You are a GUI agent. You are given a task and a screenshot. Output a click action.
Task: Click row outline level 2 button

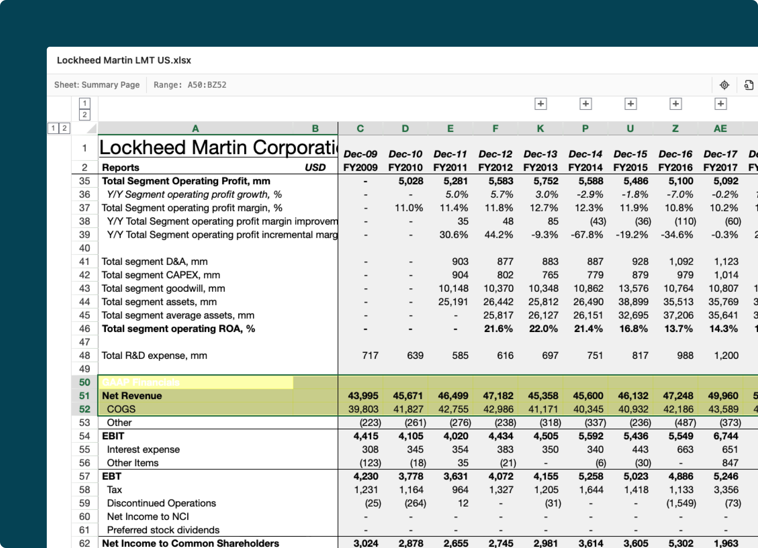click(65, 128)
